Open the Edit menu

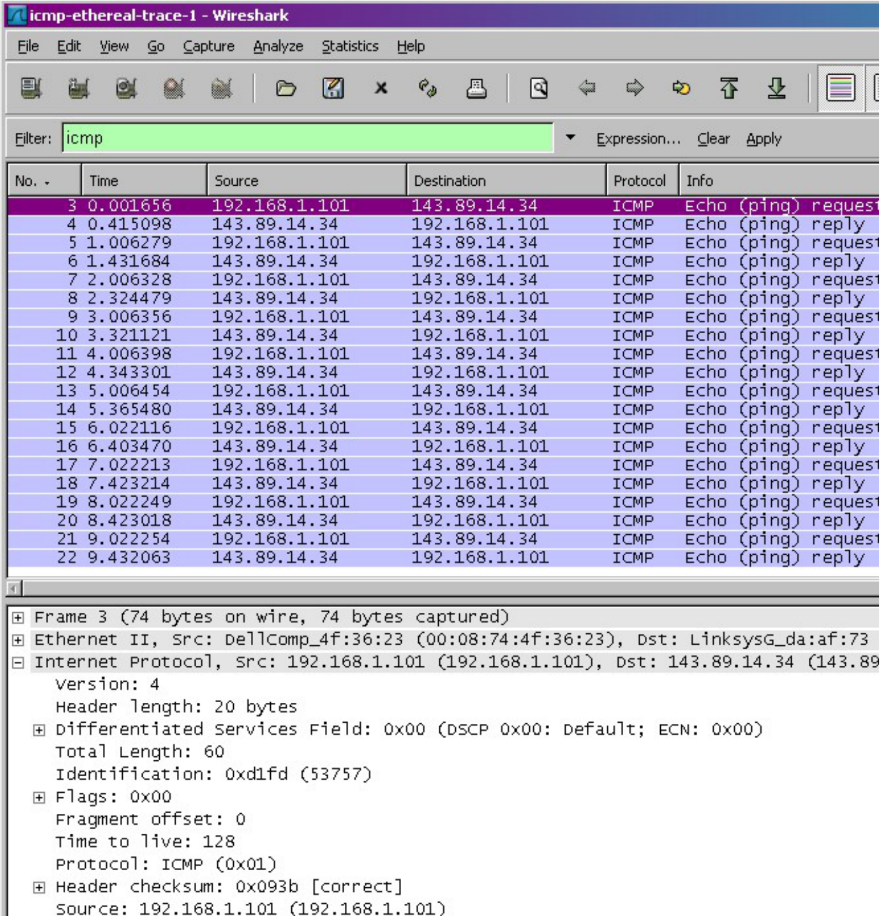tap(69, 46)
